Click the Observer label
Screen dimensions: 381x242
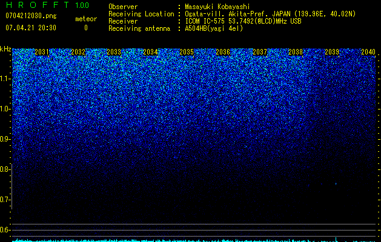(x=123, y=7)
